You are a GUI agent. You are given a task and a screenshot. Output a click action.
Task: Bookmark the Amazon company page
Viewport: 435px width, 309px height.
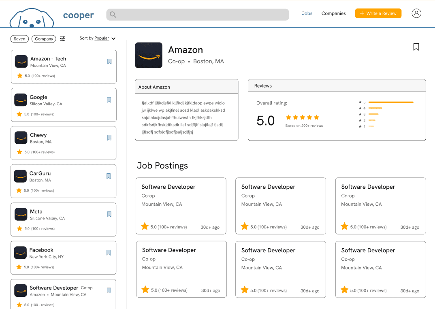pos(416,47)
